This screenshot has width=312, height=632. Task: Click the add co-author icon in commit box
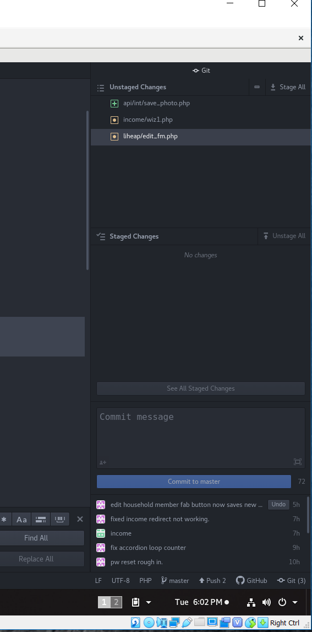tap(103, 462)
